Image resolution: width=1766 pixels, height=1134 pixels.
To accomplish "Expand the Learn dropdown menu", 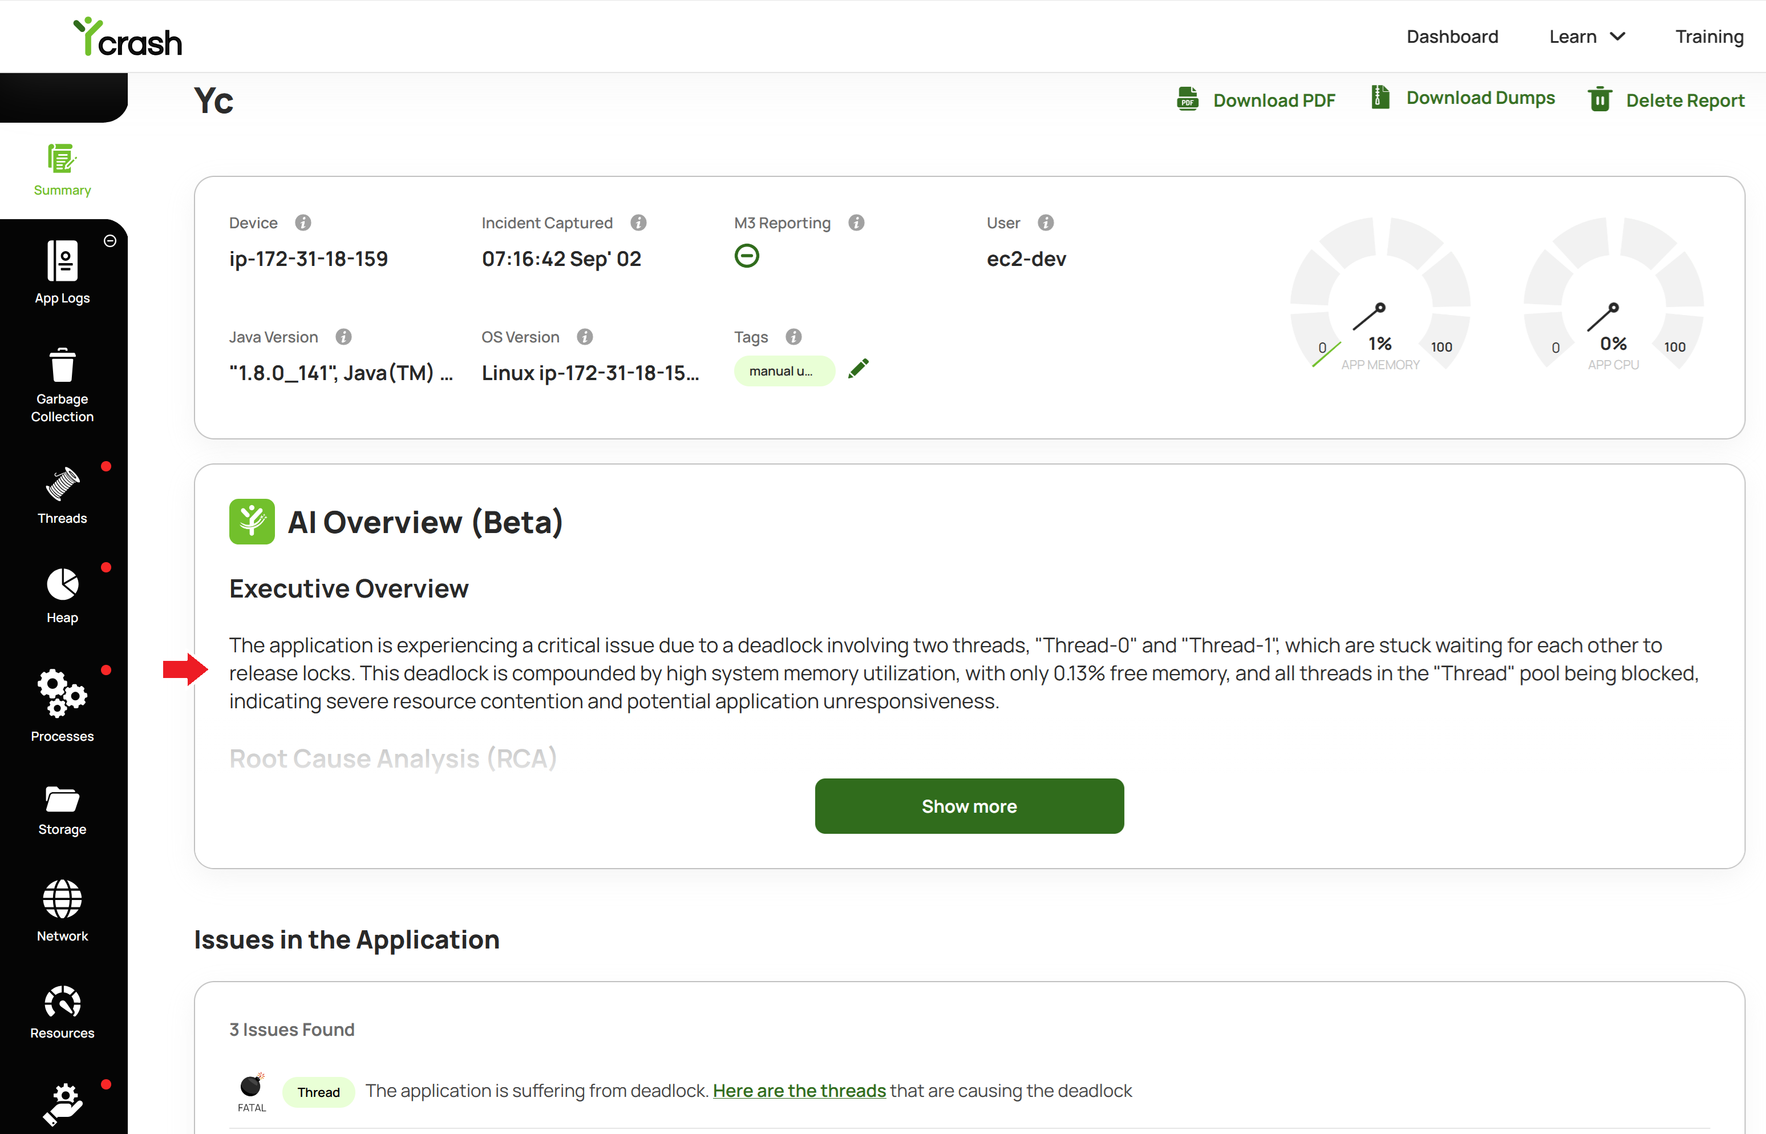I will [x=1586, y=37].
